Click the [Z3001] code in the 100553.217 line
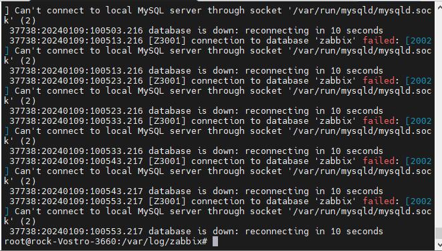 pyautogui.click(x=167, y=201)
